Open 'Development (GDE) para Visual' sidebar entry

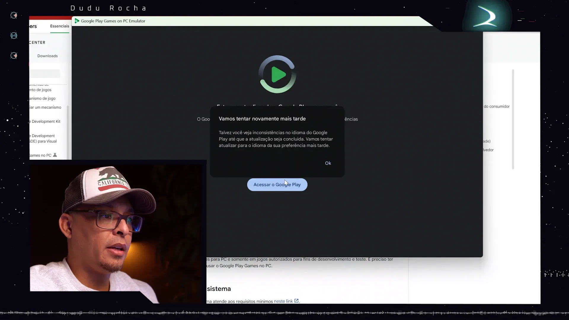pyautogui.click(x=43, y=138)
